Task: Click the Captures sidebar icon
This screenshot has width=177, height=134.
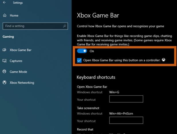Action: point(4,61)
